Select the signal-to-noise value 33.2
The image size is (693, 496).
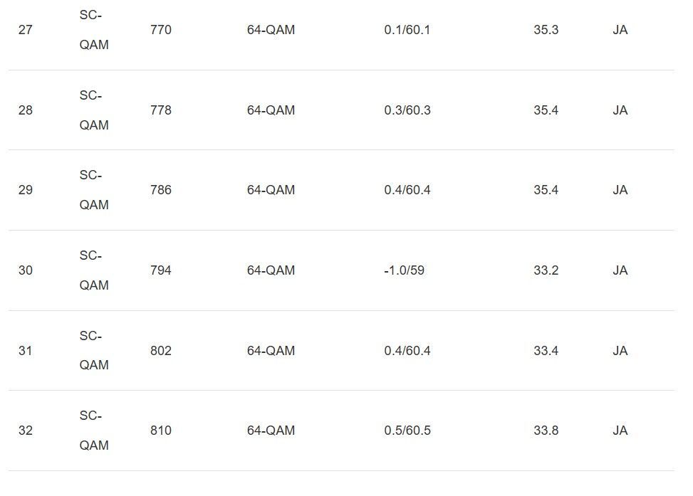pyautogui.click(x=546, y=270)
